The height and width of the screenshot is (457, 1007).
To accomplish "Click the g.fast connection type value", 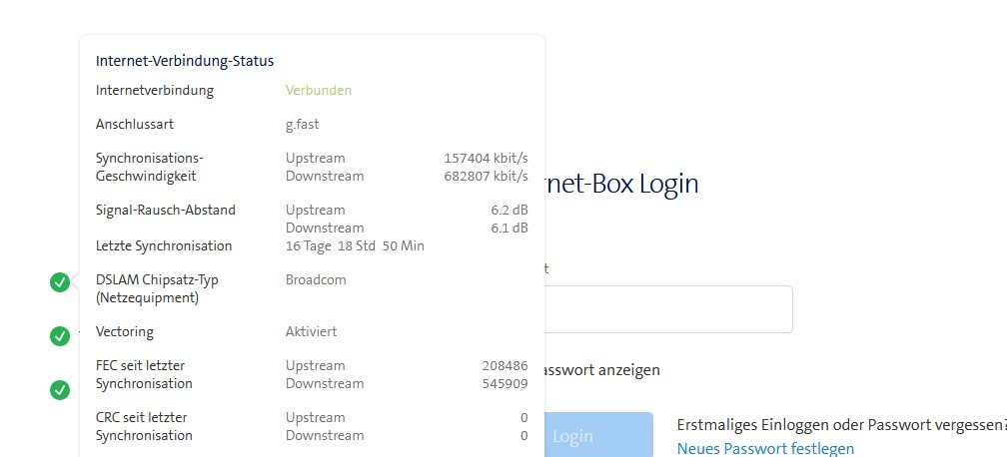I will 302,125.
